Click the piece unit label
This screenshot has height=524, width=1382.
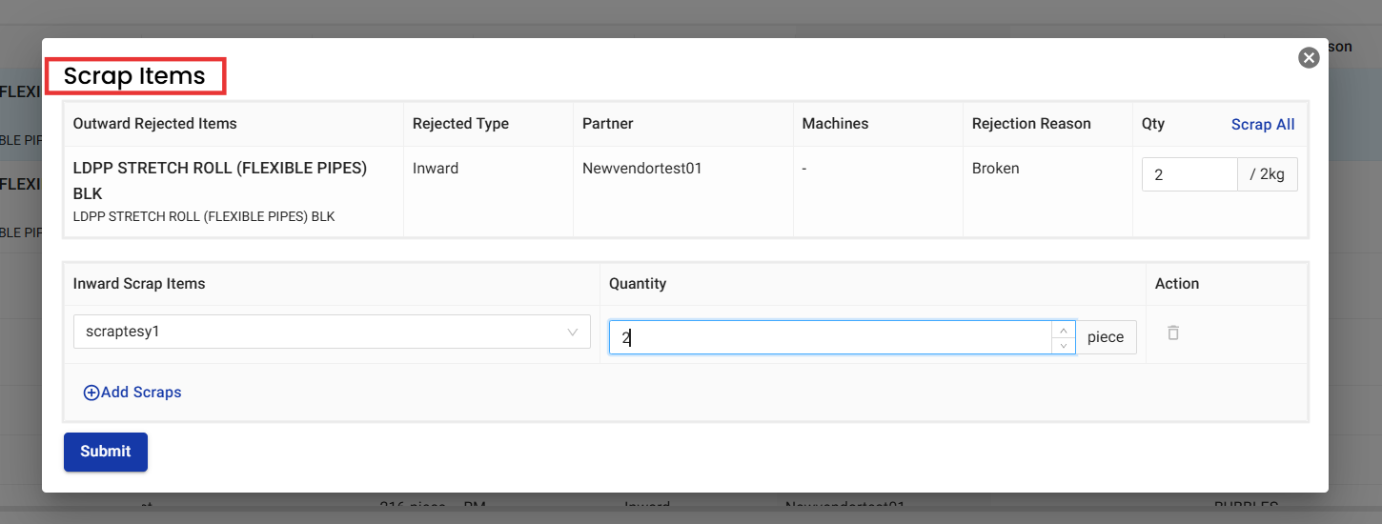pos(1105,337)
